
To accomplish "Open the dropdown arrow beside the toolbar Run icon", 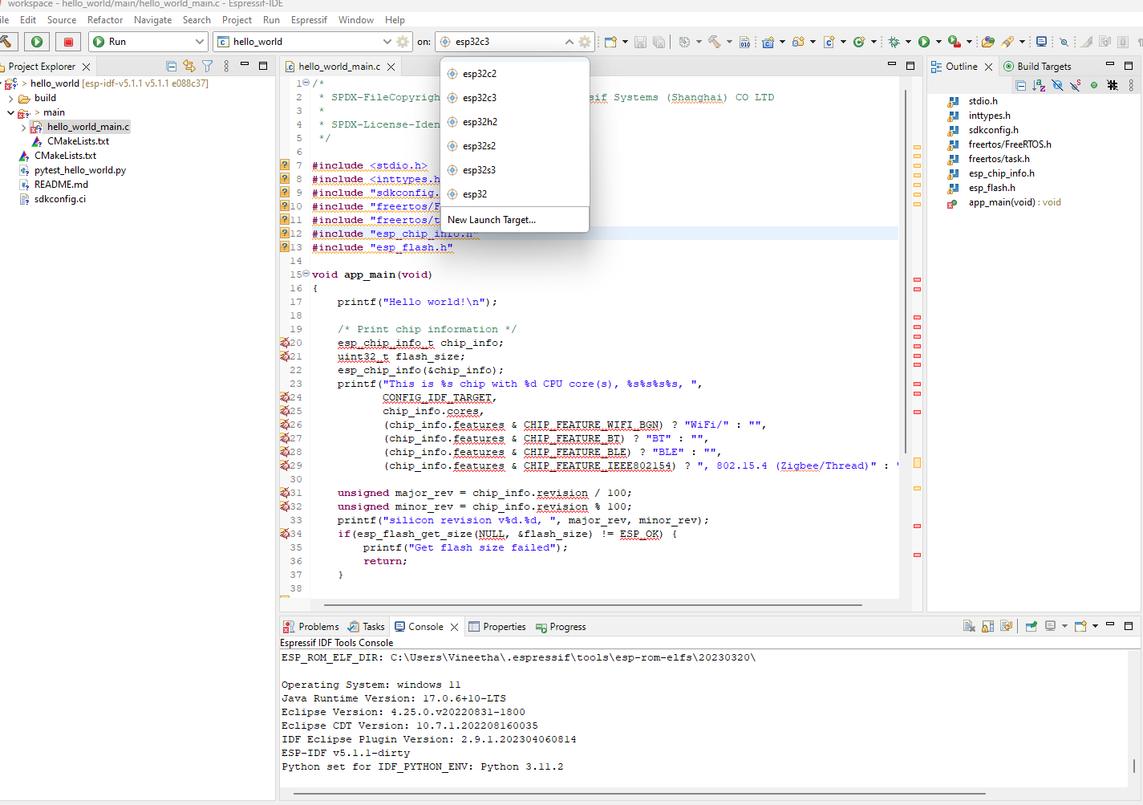I will click(x=938, y=42).
